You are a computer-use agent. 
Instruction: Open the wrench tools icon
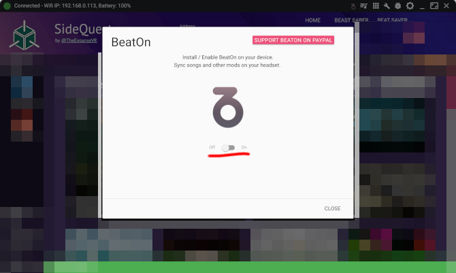click(x=387, y=6)
